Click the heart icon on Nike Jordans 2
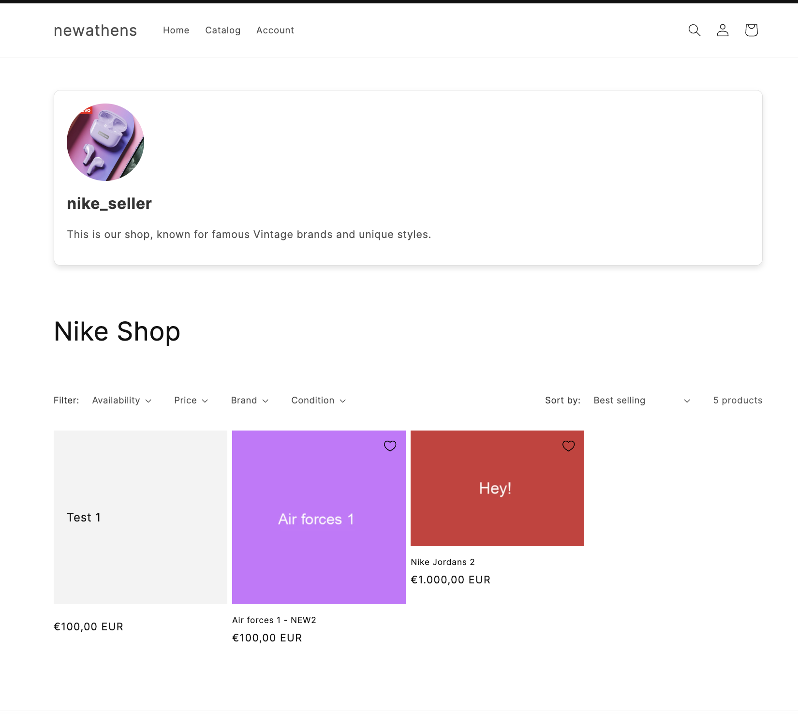 (568, 446)
